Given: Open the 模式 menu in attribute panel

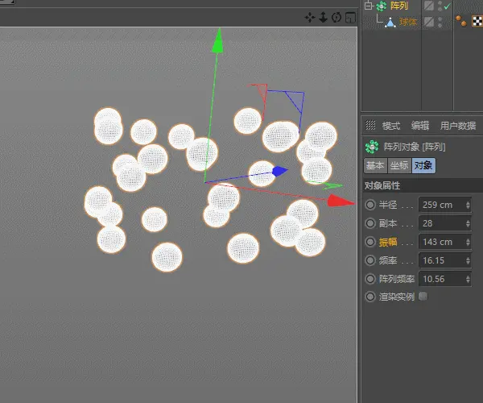Looking at the screenshot, I should point(391,126).
